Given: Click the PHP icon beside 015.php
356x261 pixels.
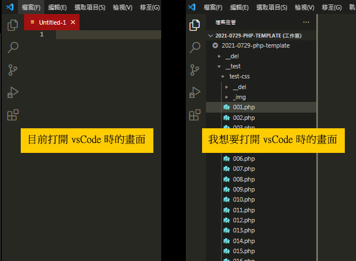Looking at the screenshot, I should coord(226,251).
